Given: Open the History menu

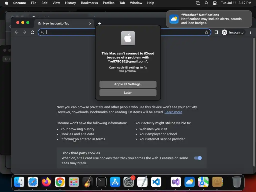Looking at the screenshot, I should click(70, 3).
